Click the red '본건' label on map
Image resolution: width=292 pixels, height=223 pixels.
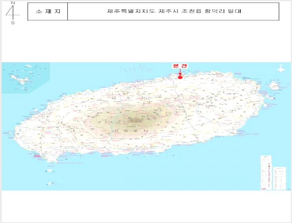(179, 66)
